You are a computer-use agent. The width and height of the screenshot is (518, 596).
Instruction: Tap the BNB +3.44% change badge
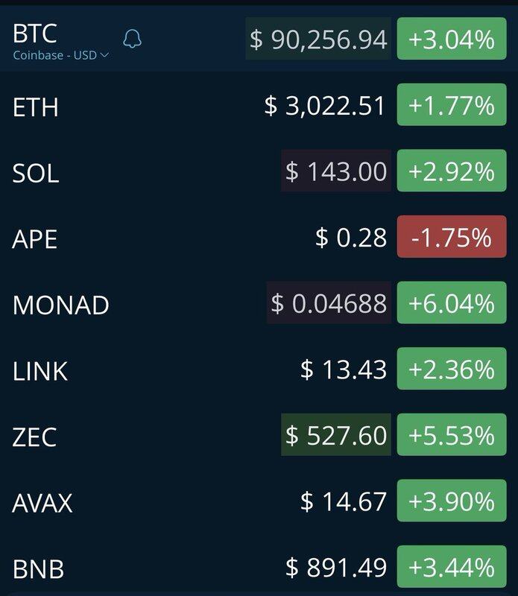[451, 567]
